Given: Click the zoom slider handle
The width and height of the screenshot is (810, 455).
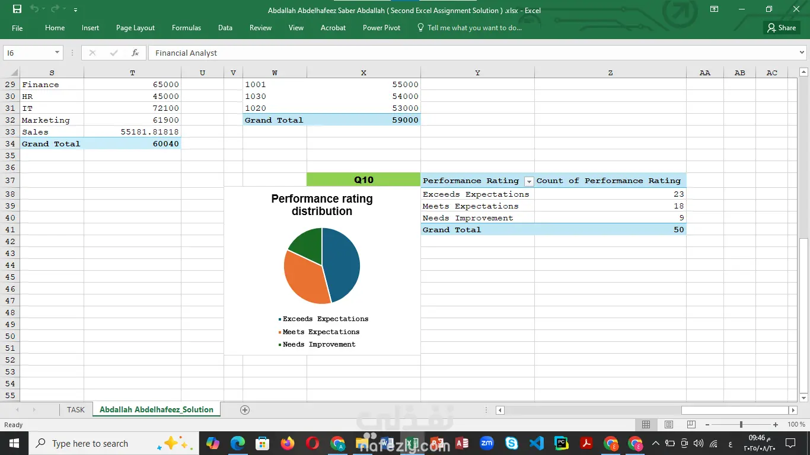Looking at the screenshot, I should [741, 425].
